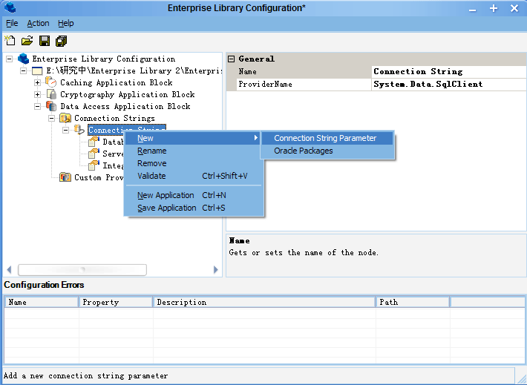Collapse the E:\ application file node

(x=23, y=70)
